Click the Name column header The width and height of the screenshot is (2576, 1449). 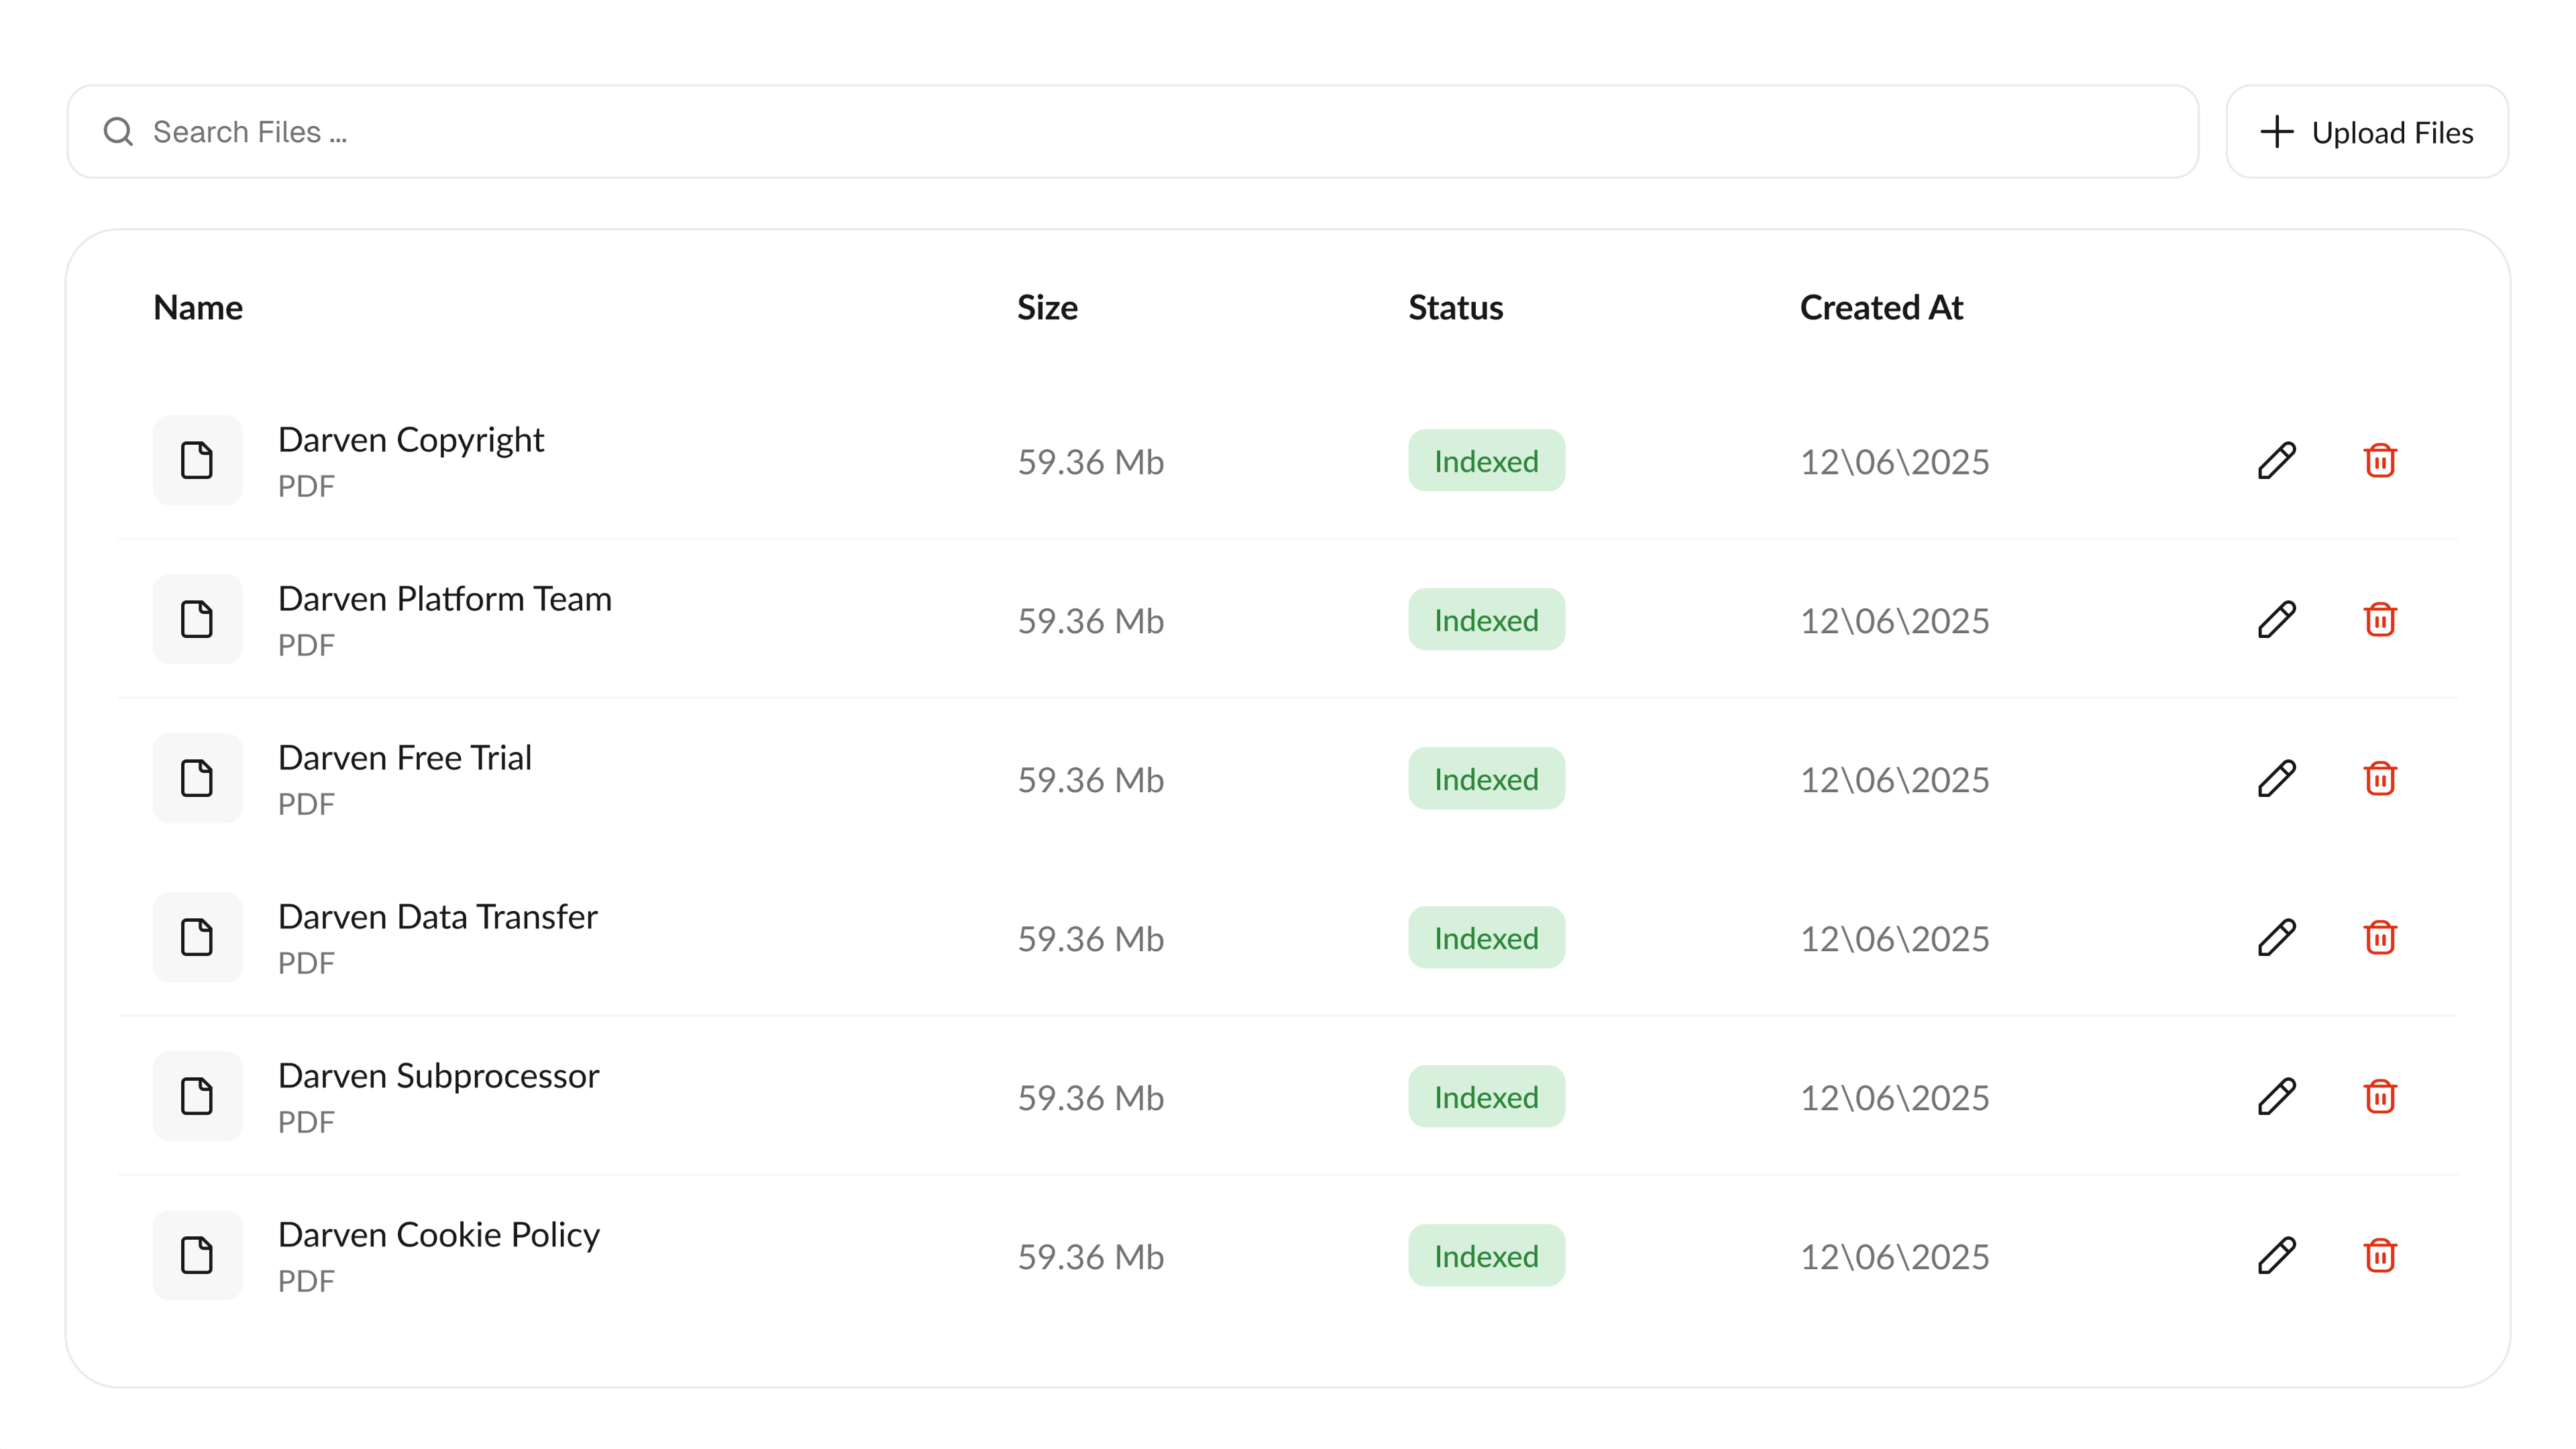pos(198,308)
